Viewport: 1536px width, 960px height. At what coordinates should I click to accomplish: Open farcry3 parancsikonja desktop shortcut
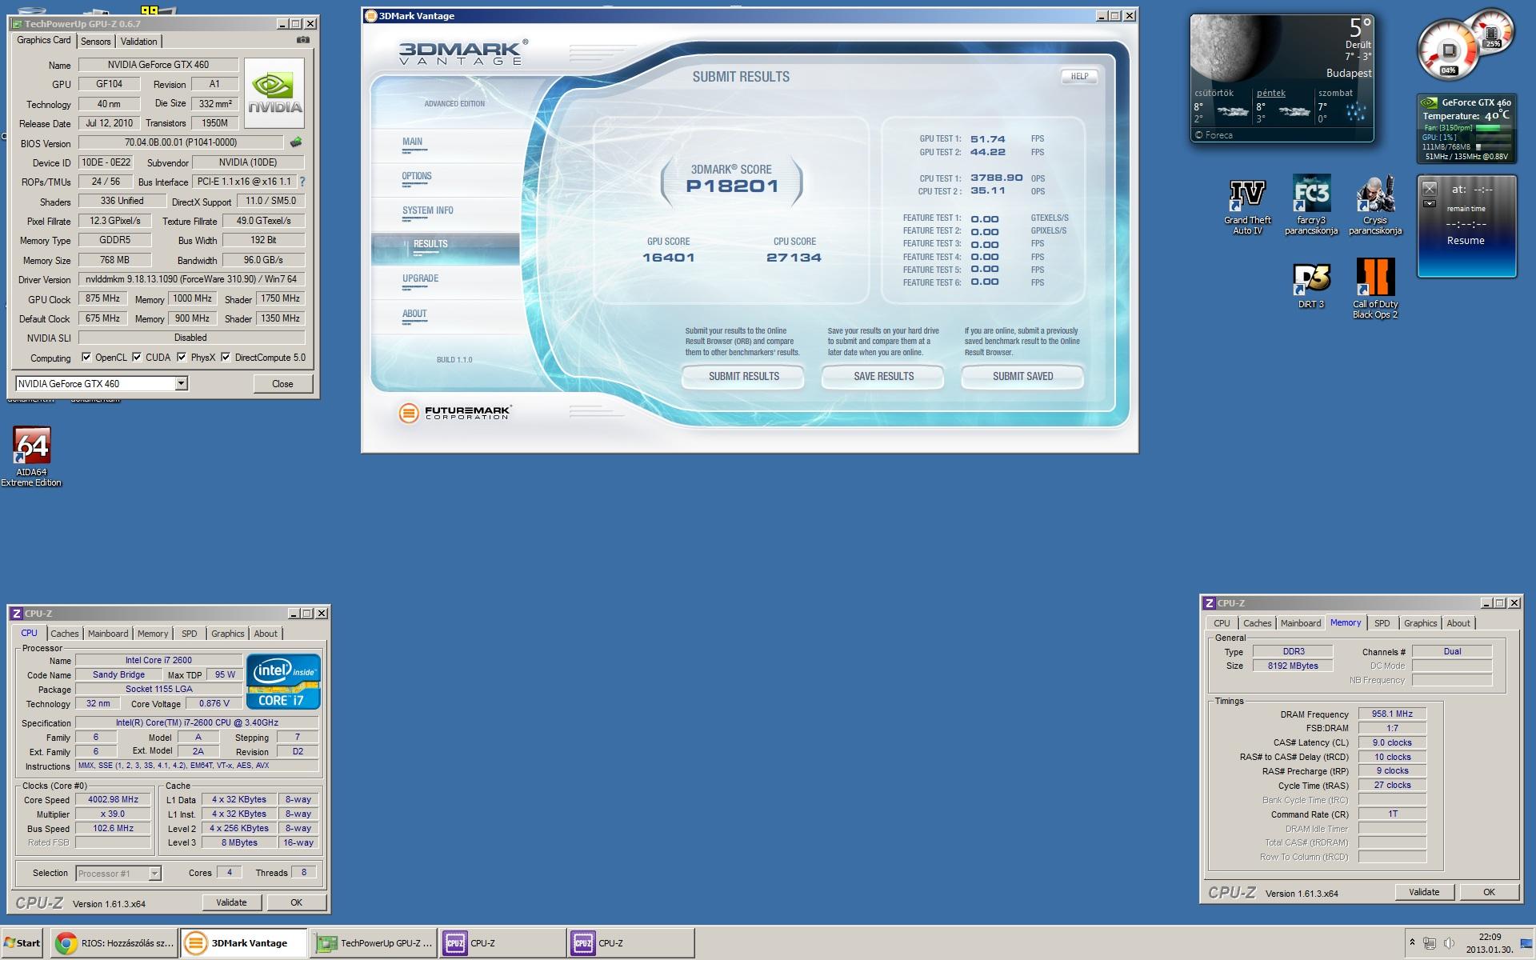coord(1311,205)
